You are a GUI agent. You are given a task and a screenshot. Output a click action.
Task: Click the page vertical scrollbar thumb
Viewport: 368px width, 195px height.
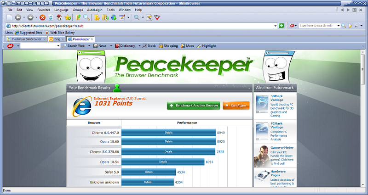[x=363, y=70]
